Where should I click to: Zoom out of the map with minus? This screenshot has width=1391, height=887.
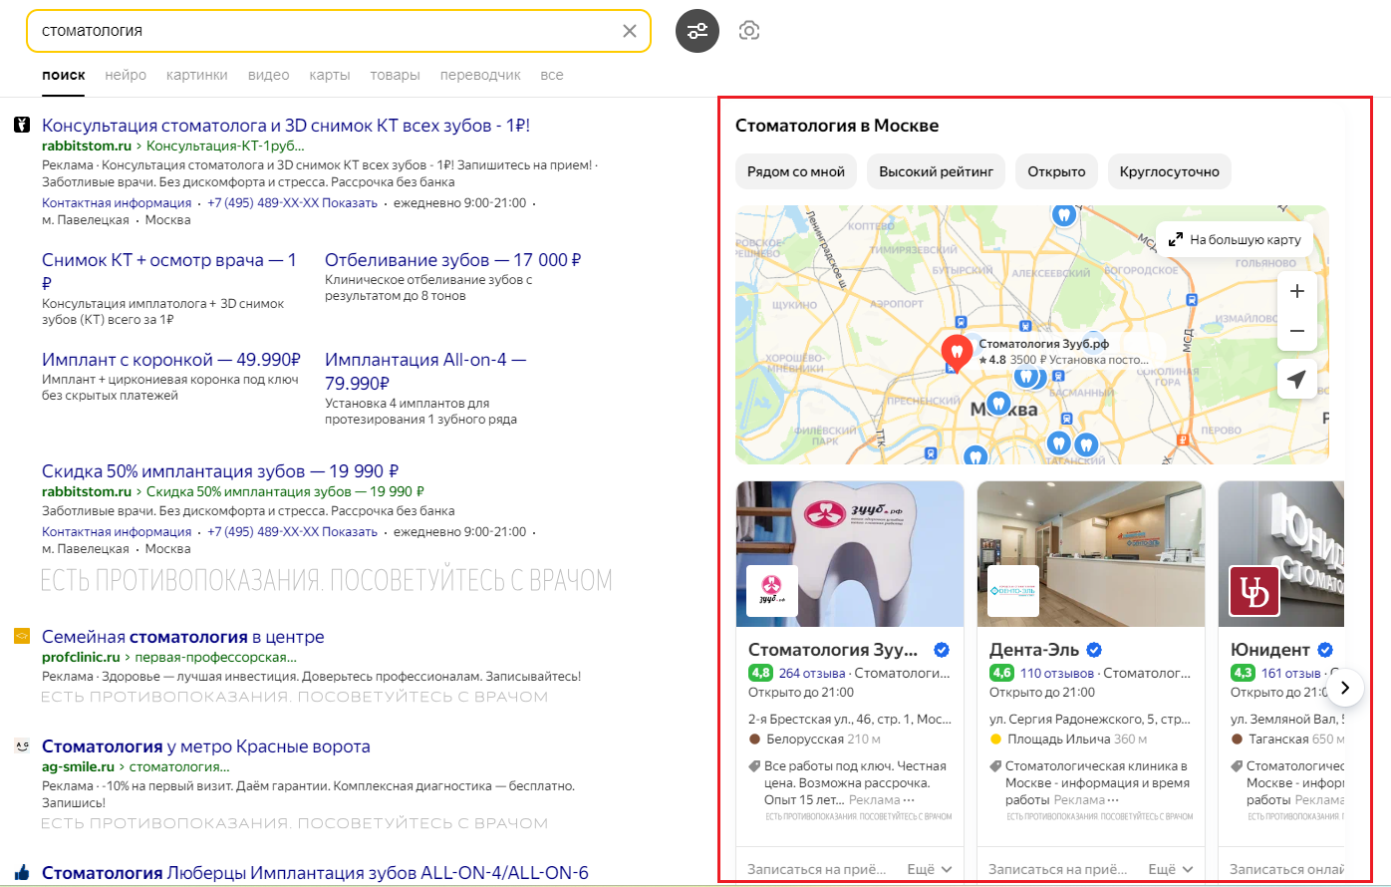click(1296, 331)
